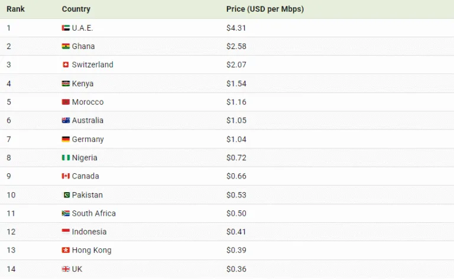Click the $0.36 price for UK
The image size is (454, 279).
point(235,269)
